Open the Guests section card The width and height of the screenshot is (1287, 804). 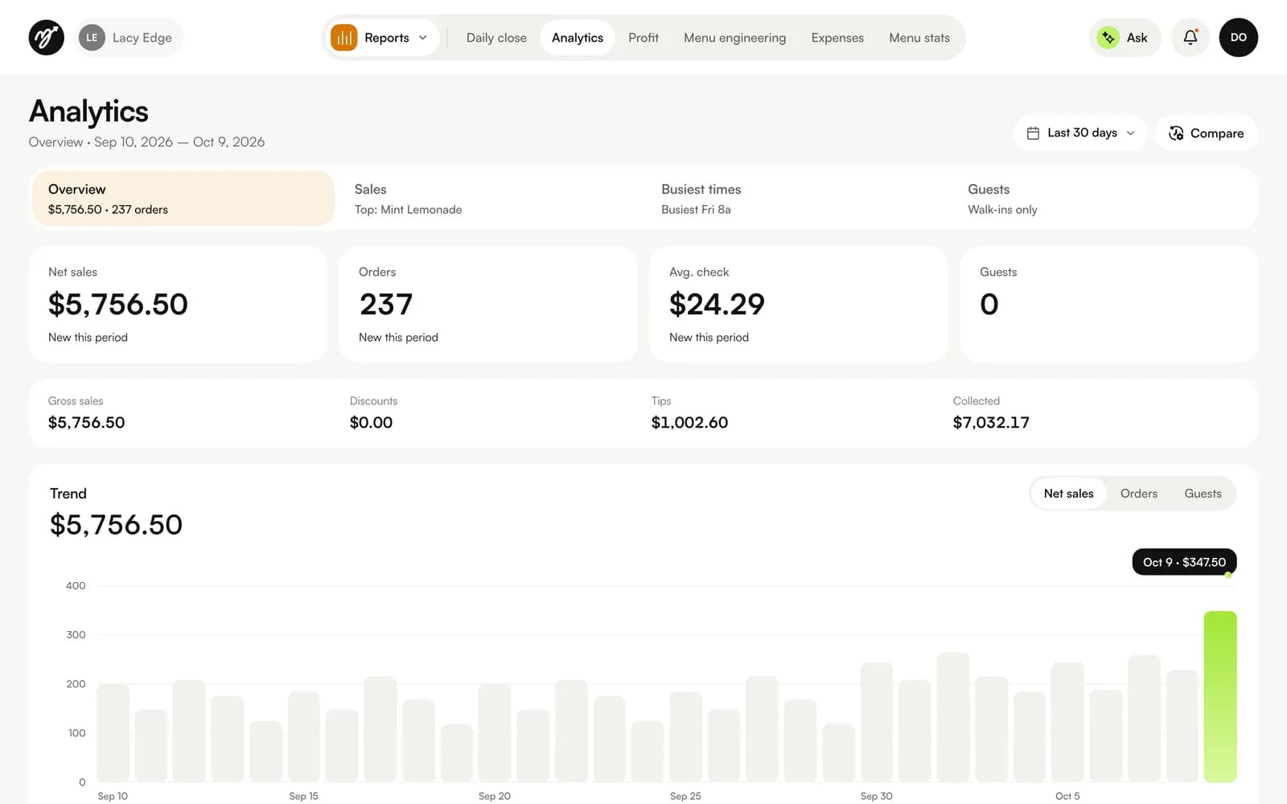click(x=1103, y=199)
